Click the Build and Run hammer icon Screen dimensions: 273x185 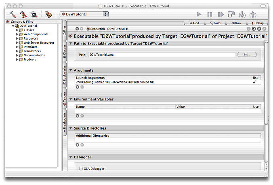click(23, 14)
